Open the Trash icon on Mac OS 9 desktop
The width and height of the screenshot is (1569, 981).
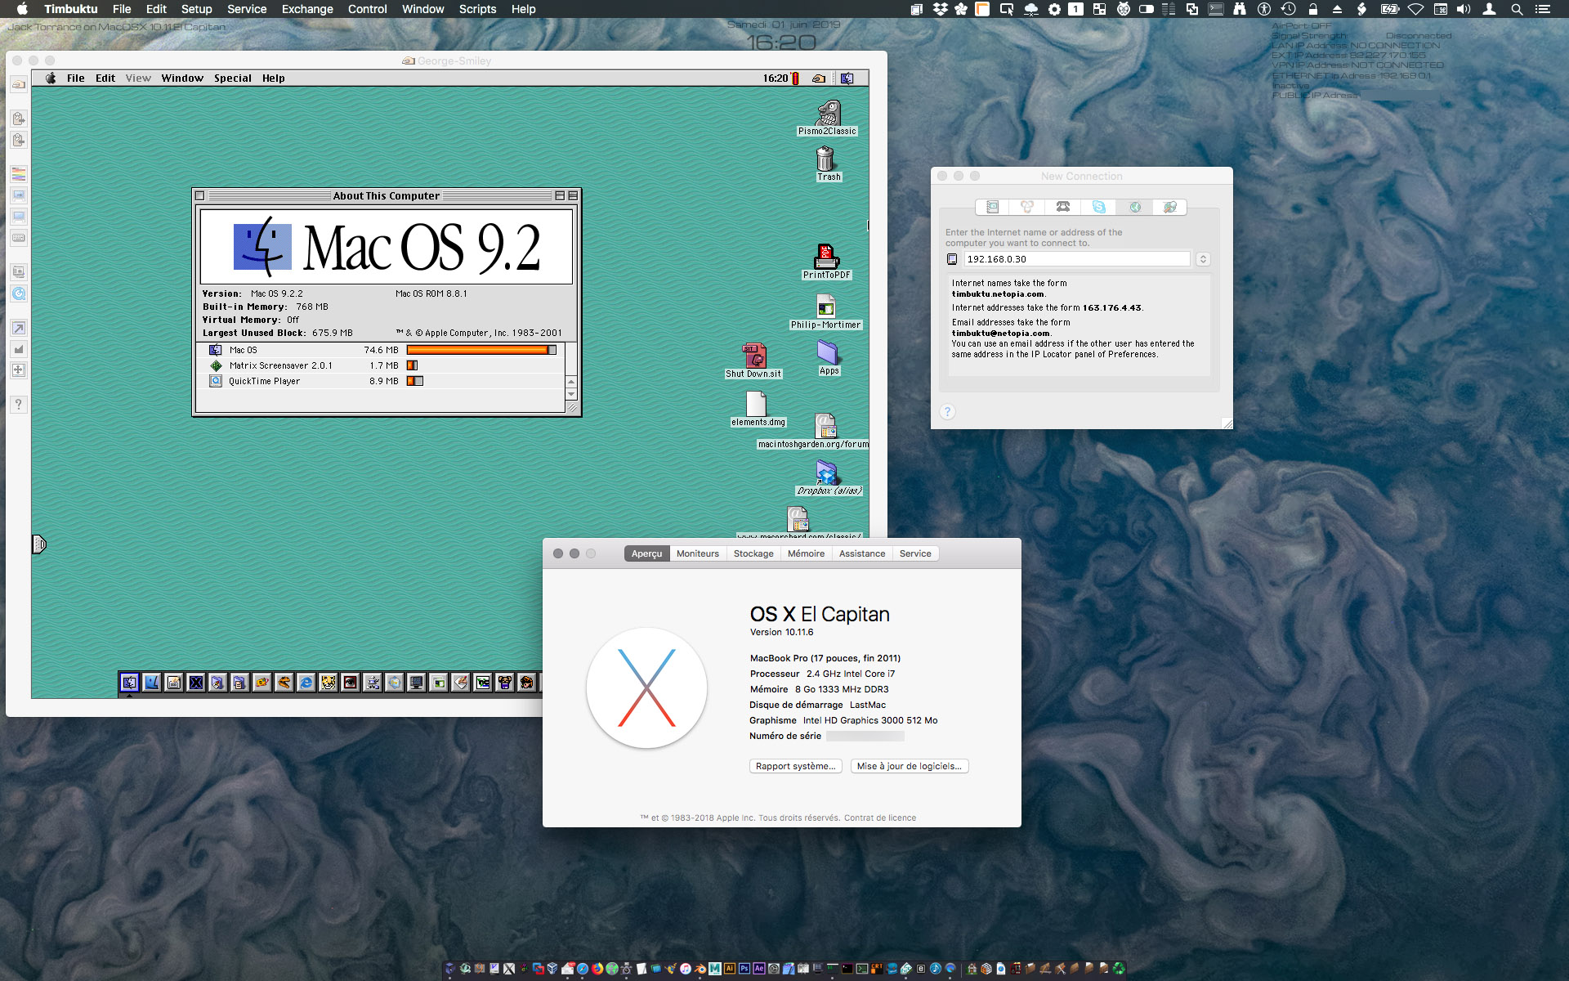coord(826,159)
